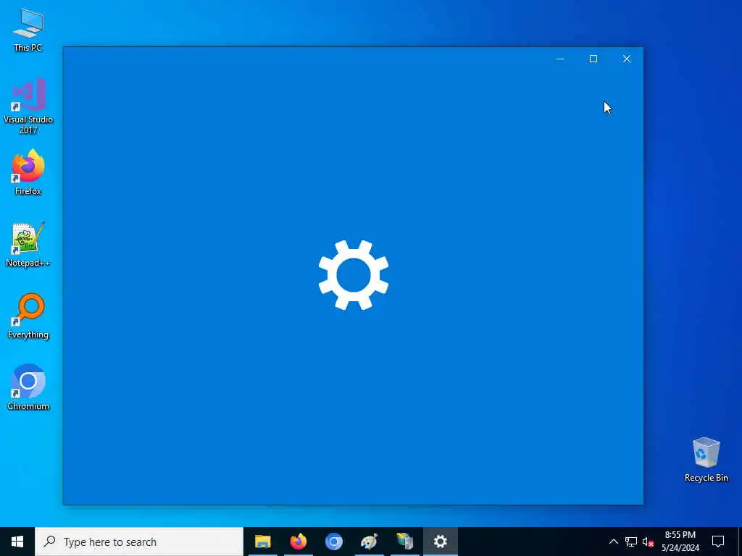Switch to Chromium in the taskbar

coord(333,542)
